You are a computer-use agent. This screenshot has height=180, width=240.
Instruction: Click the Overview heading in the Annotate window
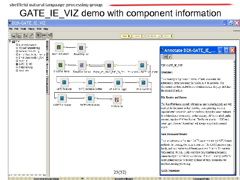167,72
